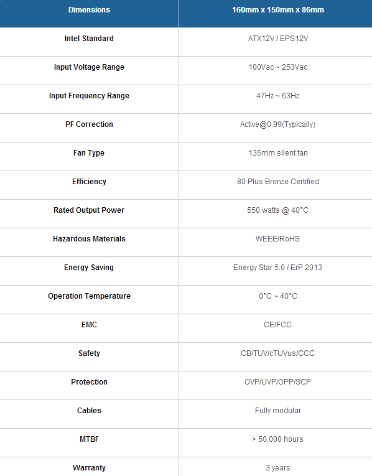Select the 80 Plus Bronze Certified text
This screenshot has height=476, width=372.
[x=278, y=182]
